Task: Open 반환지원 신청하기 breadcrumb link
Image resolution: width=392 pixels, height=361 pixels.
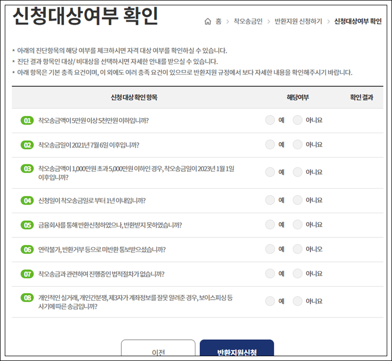Action: (298, 22)
